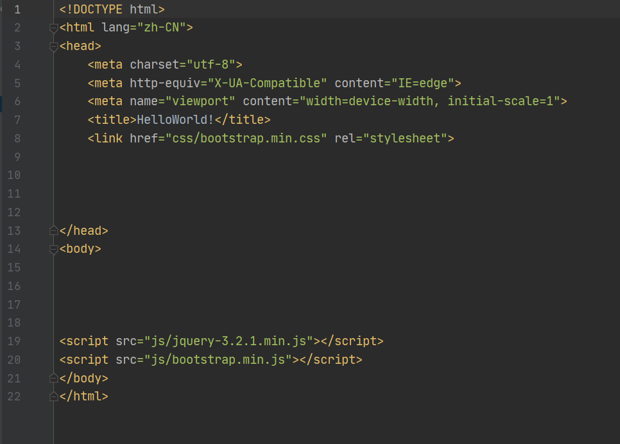This screenshot has width=620, height=444.
Task: Place cursor on empty line 16
Action: tap(336, 286)
